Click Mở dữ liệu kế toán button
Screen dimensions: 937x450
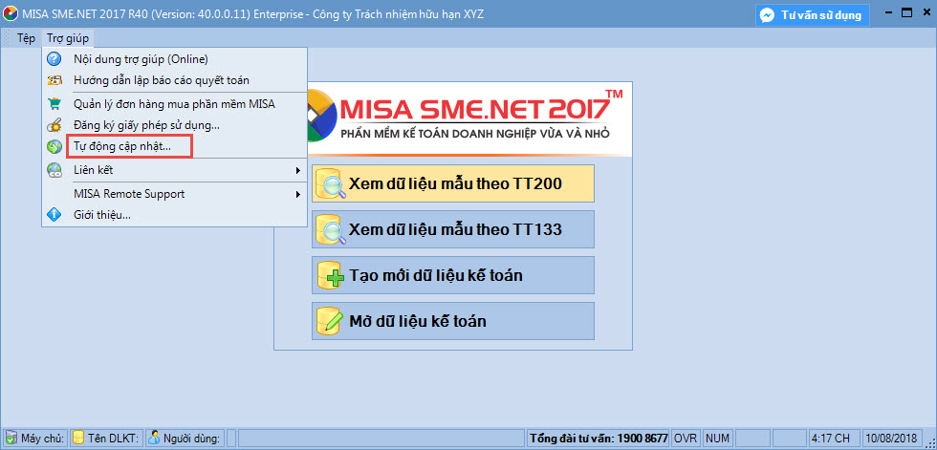pyautogui.click(x=453, y=321)
